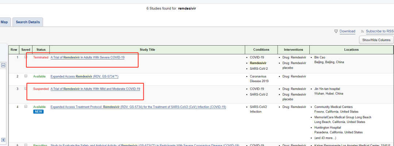Click the RSS feed icon
The height and width of the screenshot is (146, 394).
[x=362, y=32]
